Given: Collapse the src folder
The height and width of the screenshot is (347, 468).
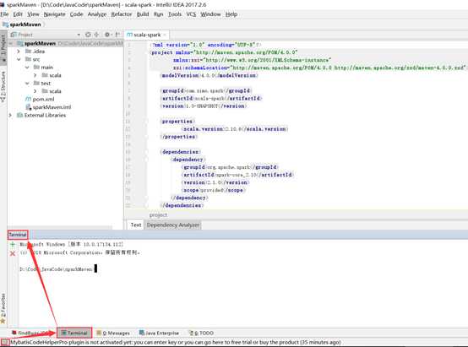Looking at the screenshot, I should [x=19, y=59].
